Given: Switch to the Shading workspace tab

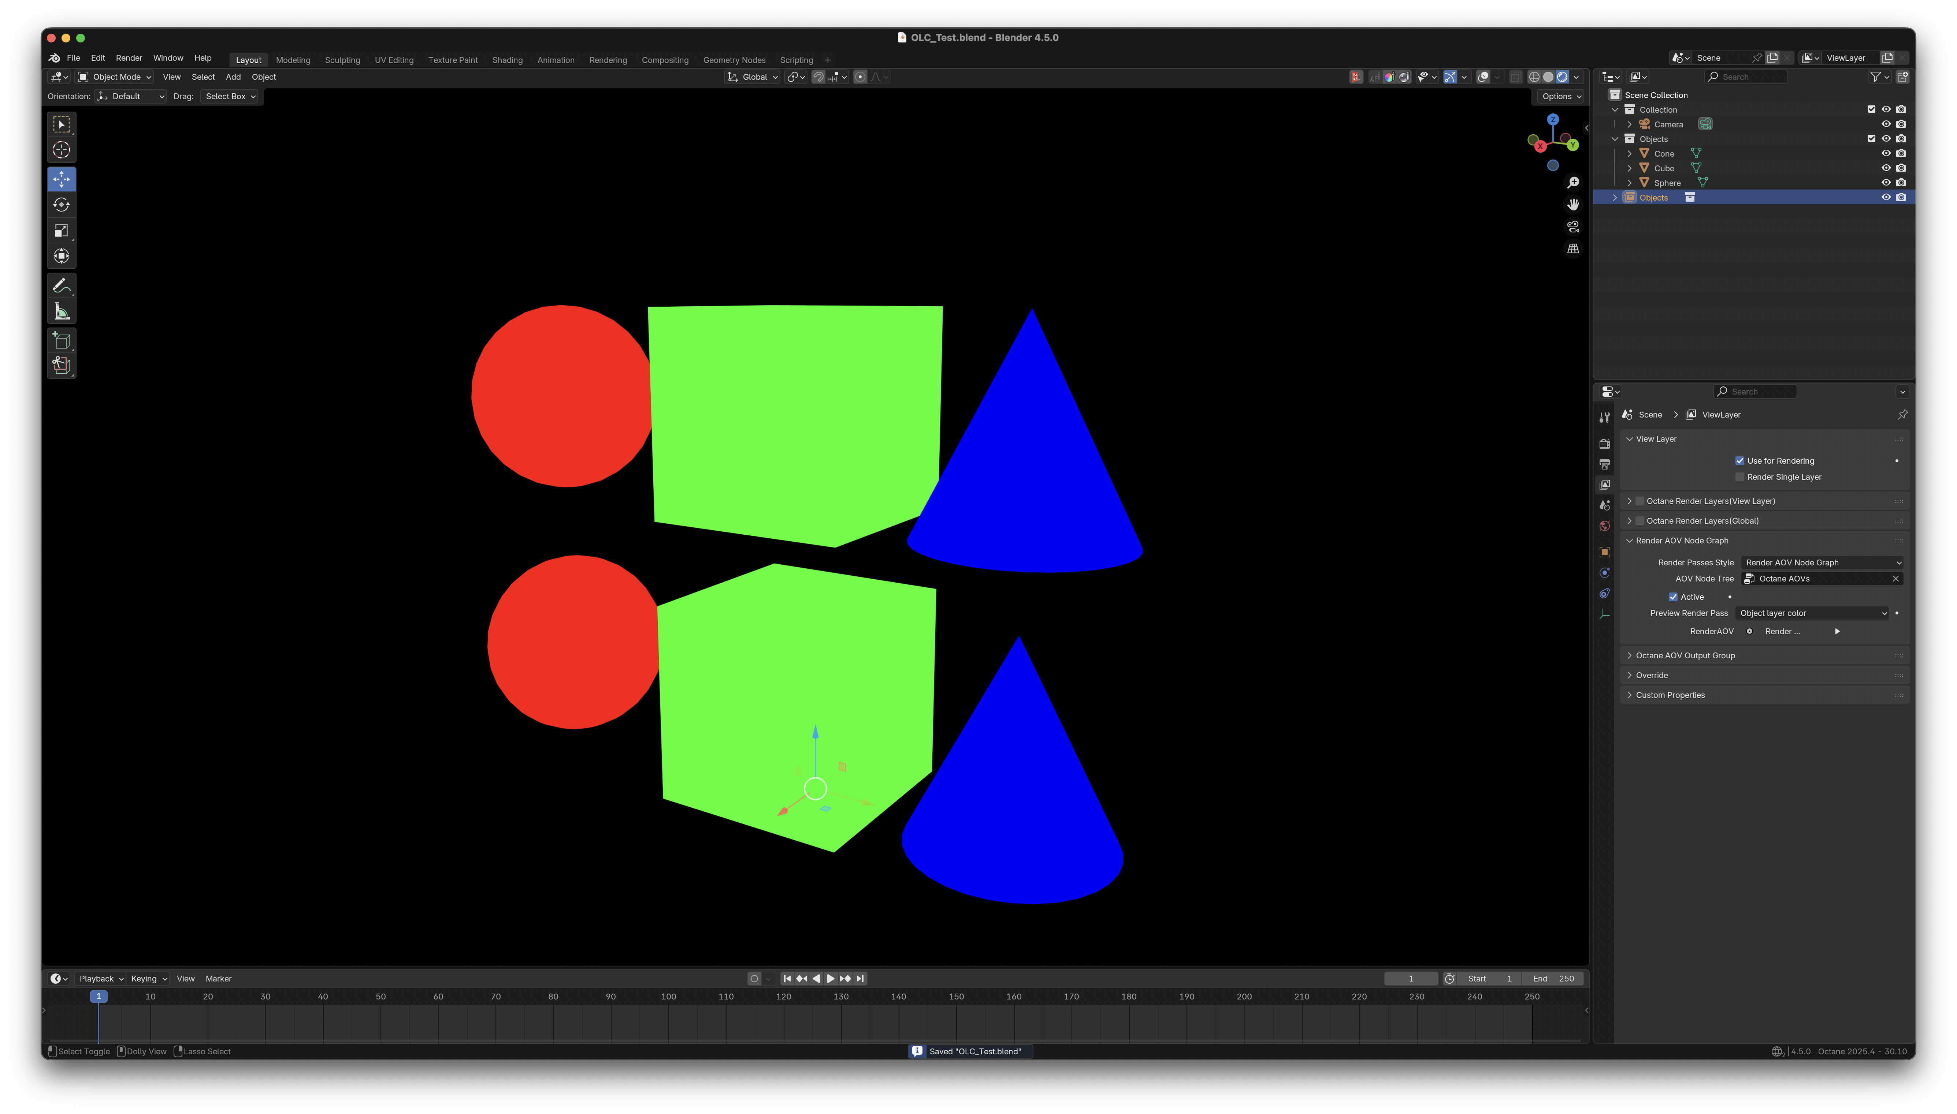Looking at the screenshot, I should (508, 60).
